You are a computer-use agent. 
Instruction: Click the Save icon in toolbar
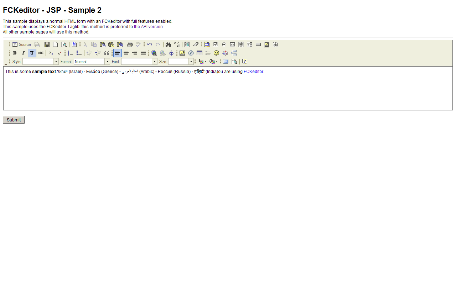(x=47, y=45)
